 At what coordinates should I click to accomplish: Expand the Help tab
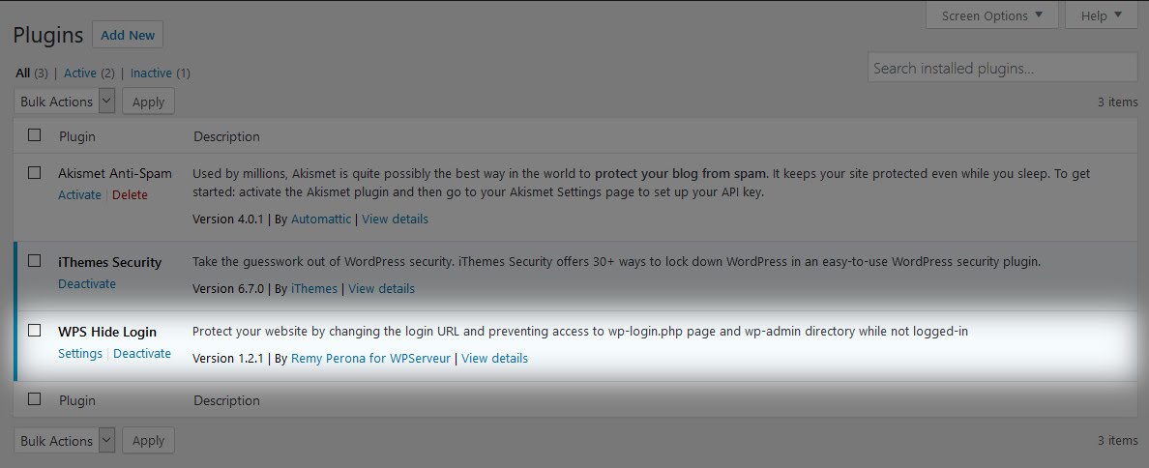(1102, 15)
